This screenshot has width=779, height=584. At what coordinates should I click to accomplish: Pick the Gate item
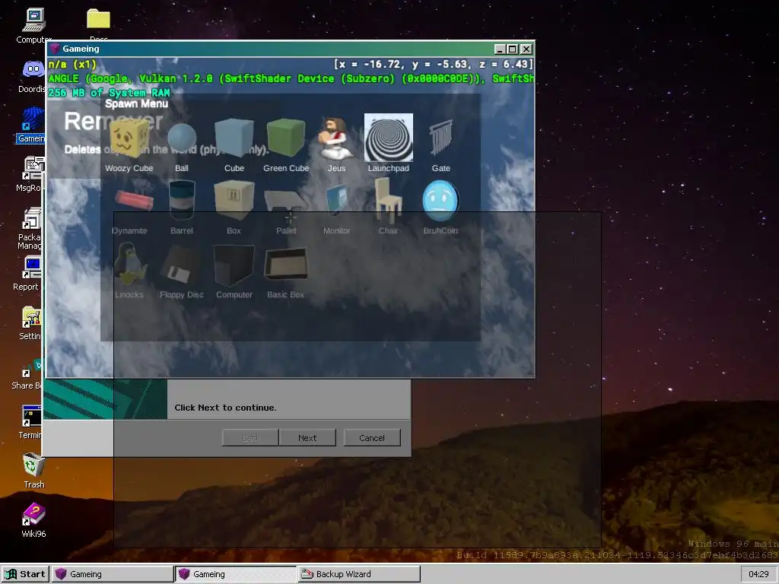440,144
